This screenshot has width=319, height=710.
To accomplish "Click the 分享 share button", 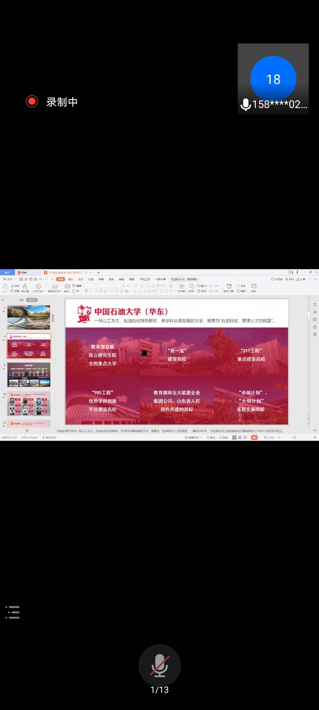I will pyautogui.click(x=301, y=279).
